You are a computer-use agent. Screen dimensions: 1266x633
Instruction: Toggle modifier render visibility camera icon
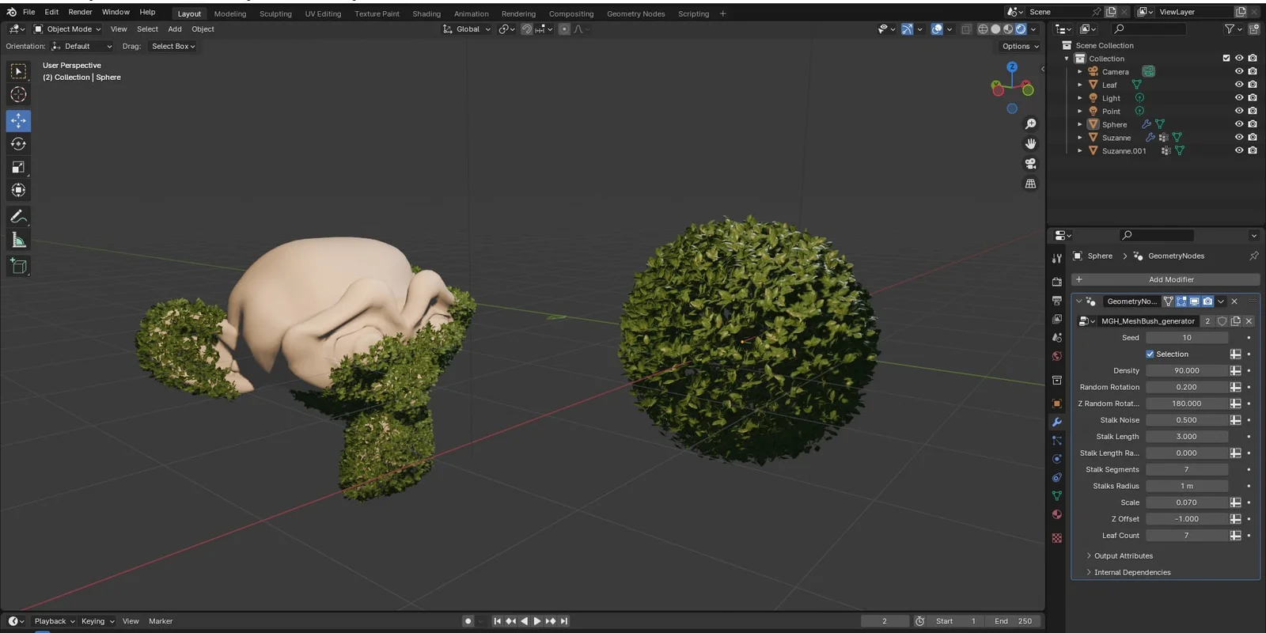(1207, 301)
